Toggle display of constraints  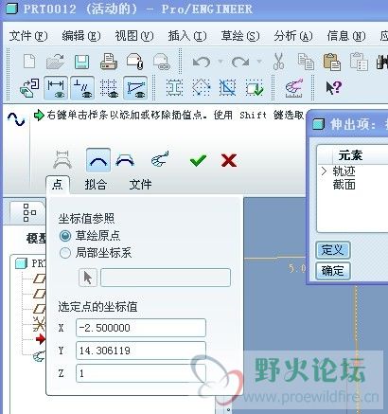point(82,88)
